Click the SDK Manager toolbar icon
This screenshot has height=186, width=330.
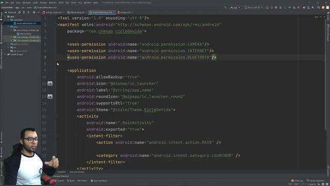tap(313, 7)
